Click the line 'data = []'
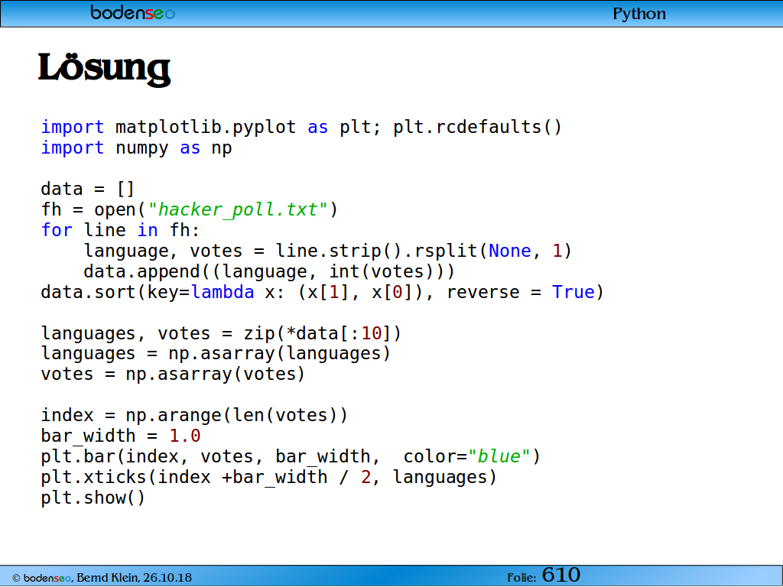Image resolution: width=783 pixels, height=587 pixels. coord(88,190)
